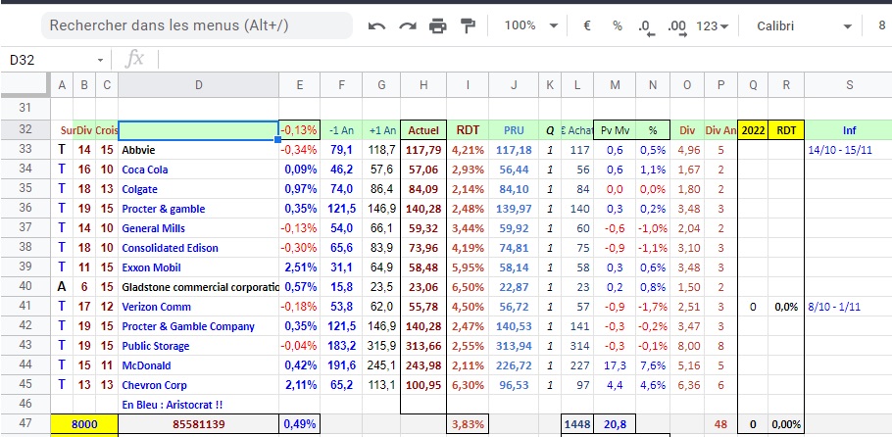Viewport: 892px width, 437px height.
Task: Click the Undo arrow icon
Action: click(x=376, y=25)
